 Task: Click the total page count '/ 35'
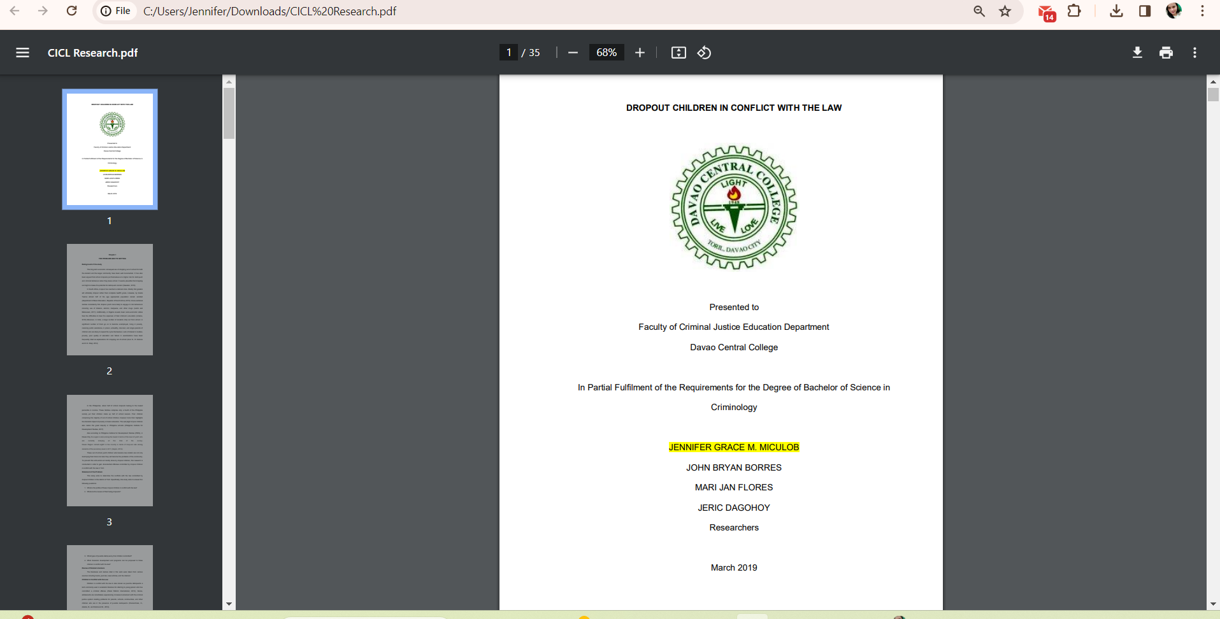click(531, 53)
